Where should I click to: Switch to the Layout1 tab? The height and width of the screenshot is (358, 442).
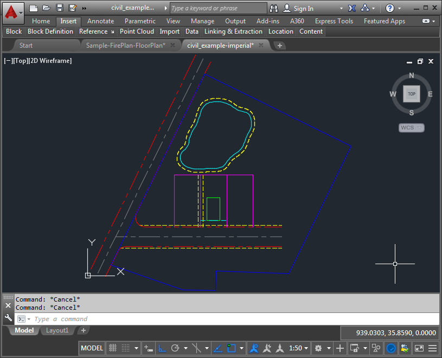coord(57,330)
